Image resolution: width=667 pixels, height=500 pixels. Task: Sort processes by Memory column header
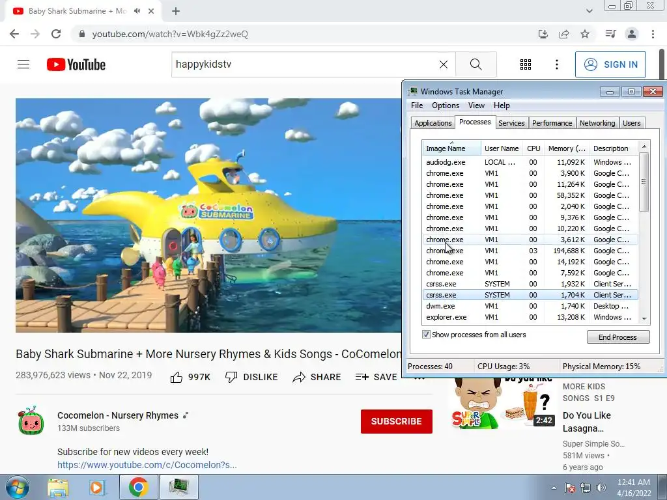click(x=567, y=148)
